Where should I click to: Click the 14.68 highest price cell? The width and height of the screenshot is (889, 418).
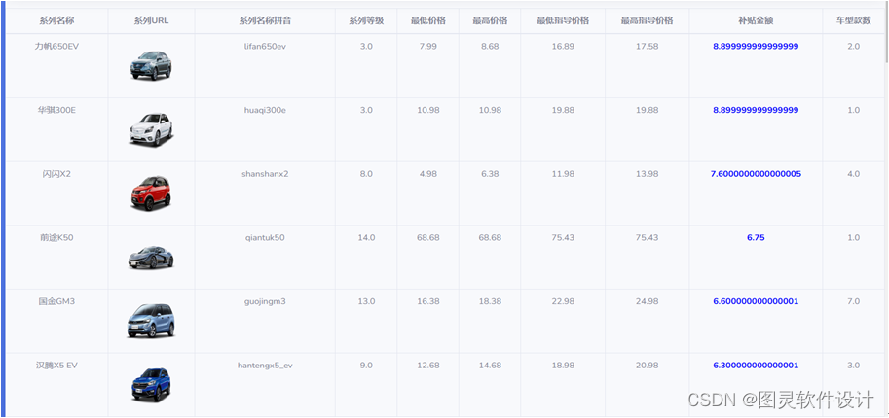490,366
